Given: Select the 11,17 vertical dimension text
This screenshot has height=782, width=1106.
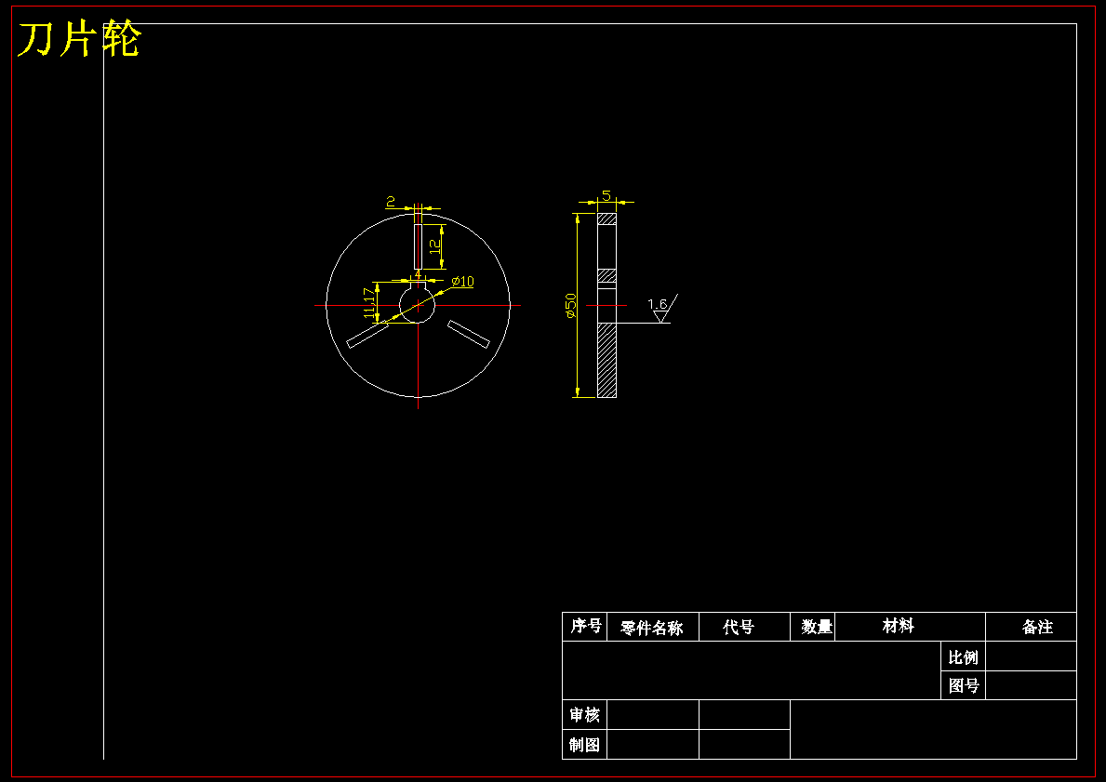Looking at the screenshot, I should [x=368, y=303].
